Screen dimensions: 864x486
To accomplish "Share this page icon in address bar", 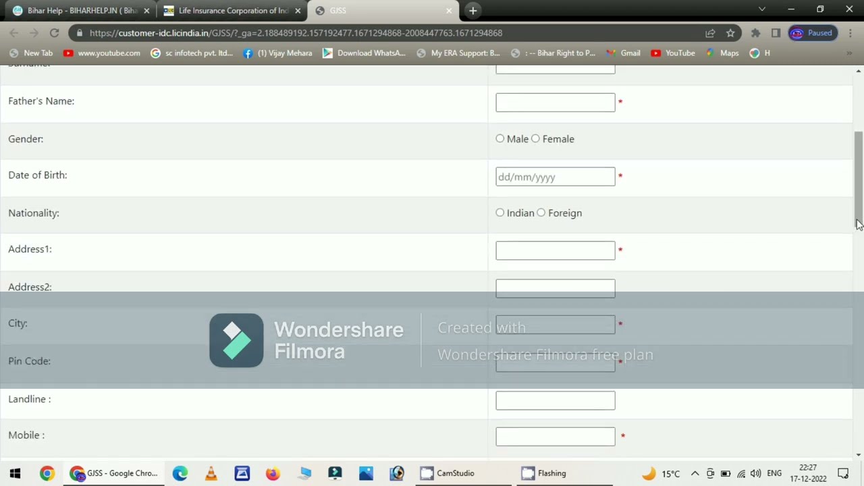I will coord(710,33).
